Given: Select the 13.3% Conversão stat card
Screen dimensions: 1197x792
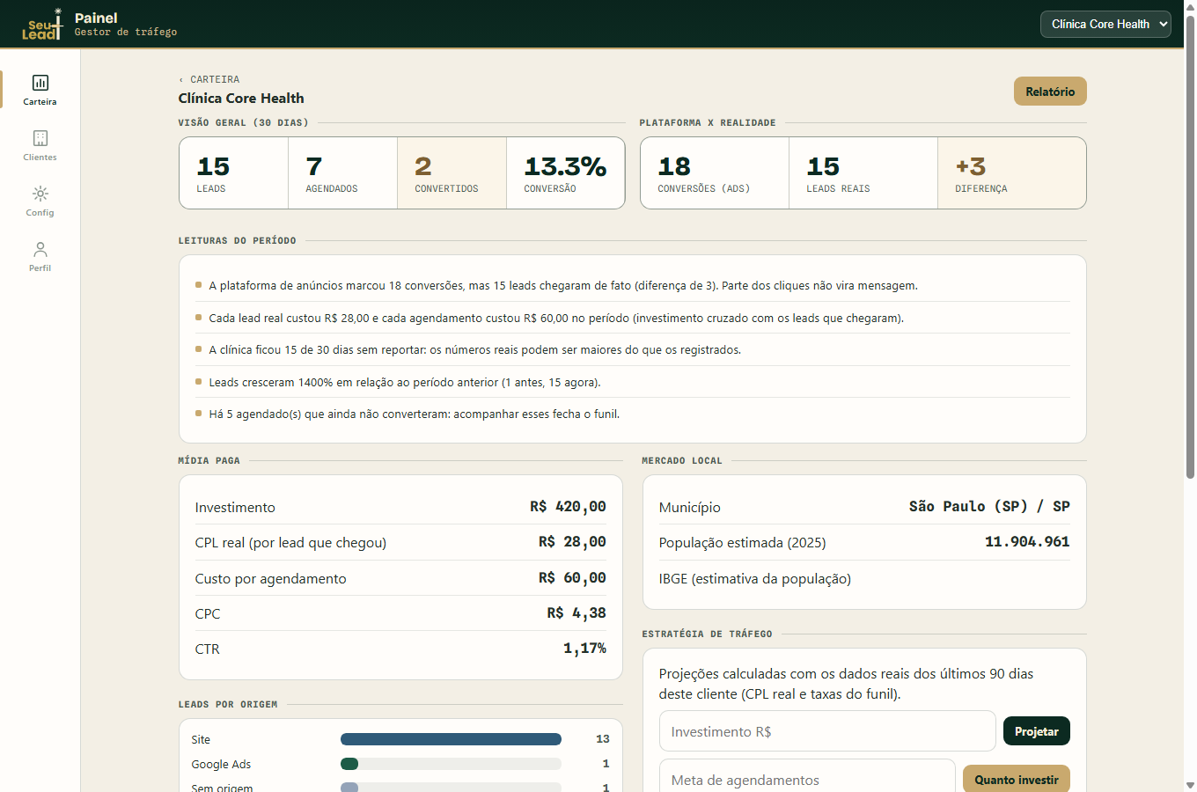Looking at the screenshot, I should coord(565,172).
